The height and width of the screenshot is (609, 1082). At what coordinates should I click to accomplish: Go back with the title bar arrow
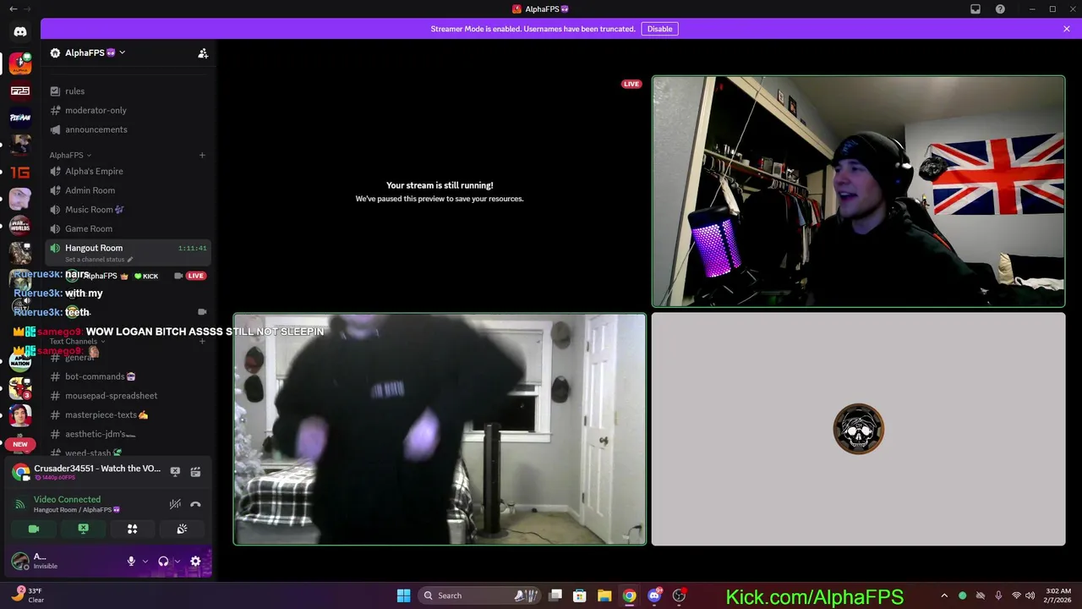13,8
